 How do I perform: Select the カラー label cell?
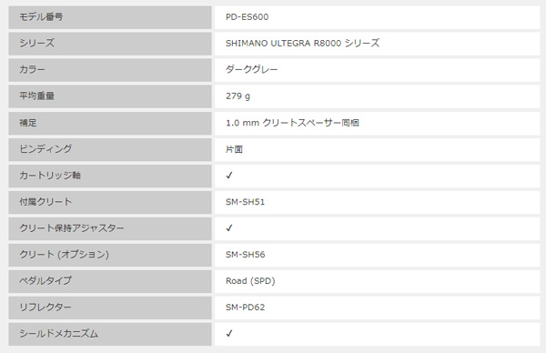[110, 70]
